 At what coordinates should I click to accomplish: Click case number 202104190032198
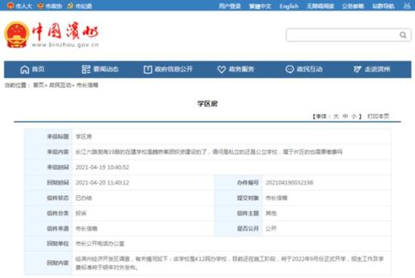click(x=290, y=182)
